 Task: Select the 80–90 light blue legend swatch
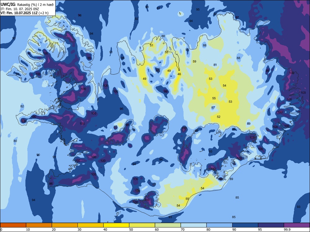[x=219, y=225]
